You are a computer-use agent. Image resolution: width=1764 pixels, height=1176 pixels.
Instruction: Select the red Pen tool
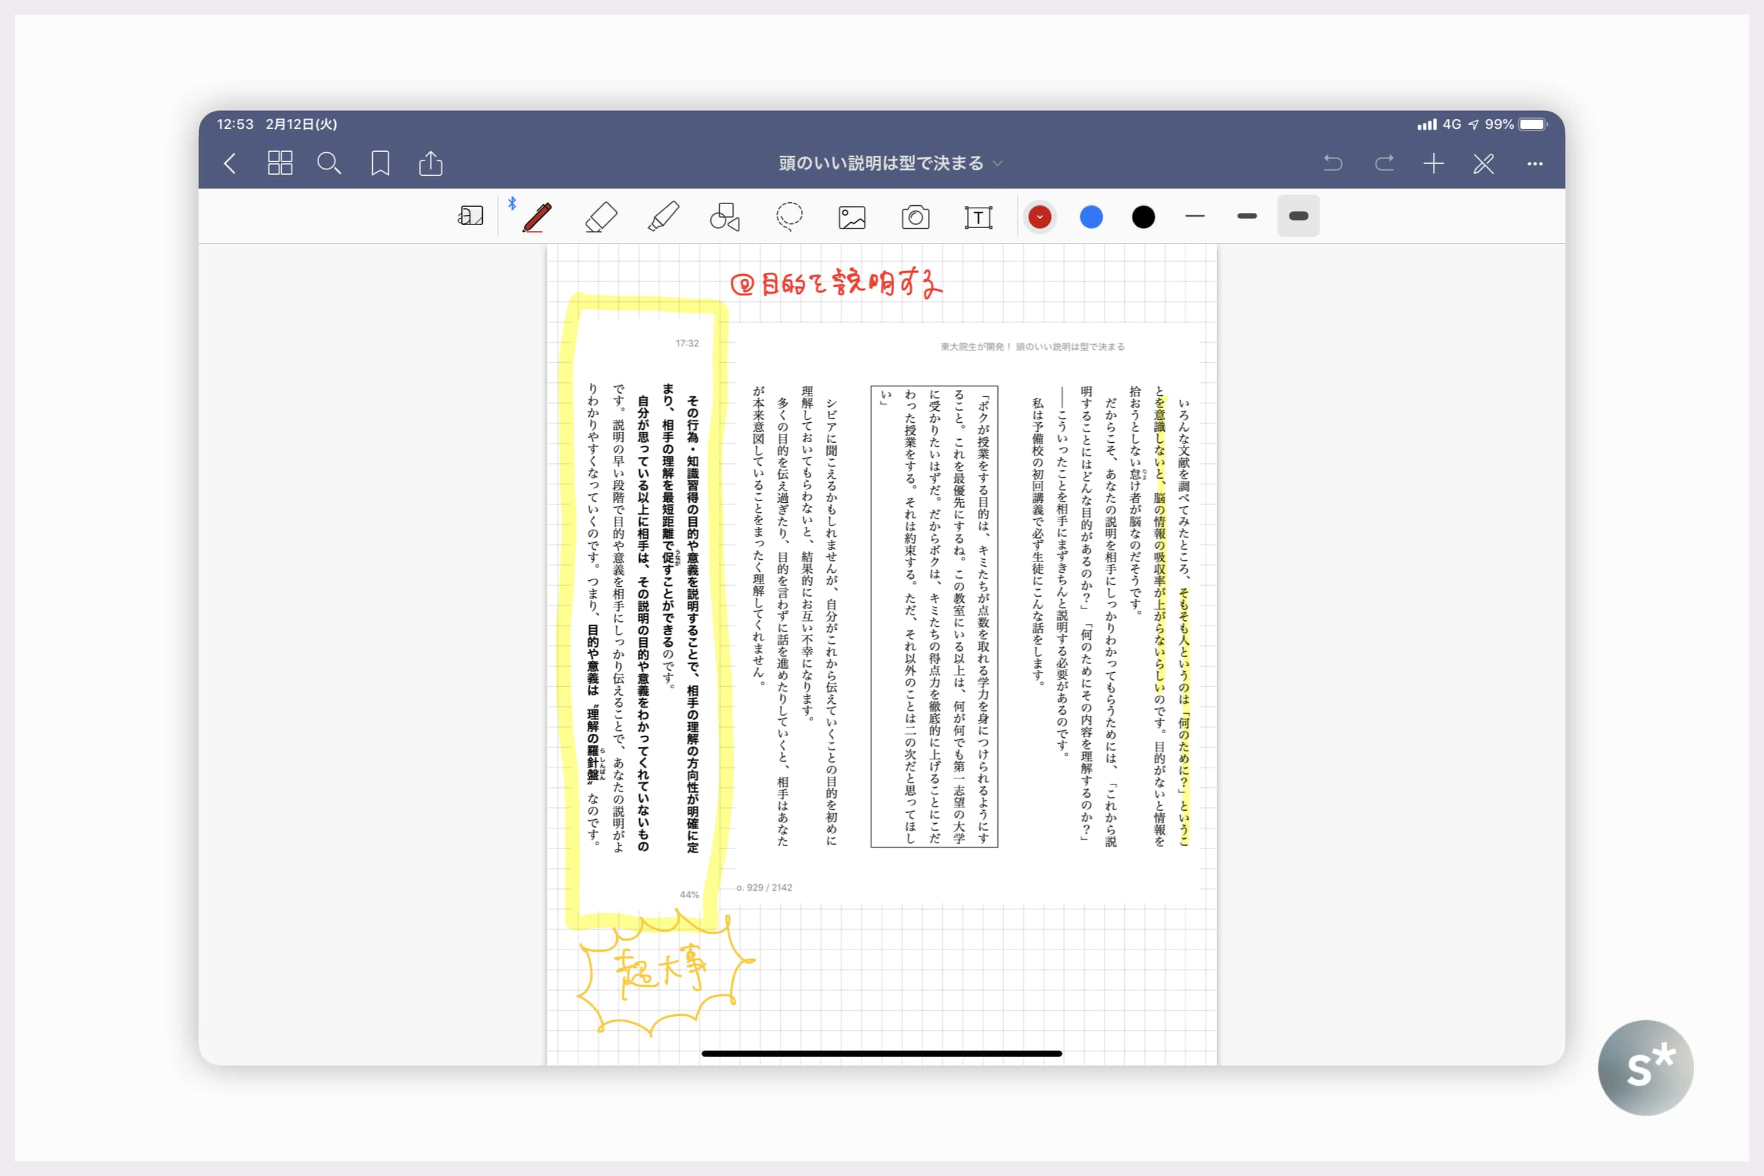tap(537, 217)
